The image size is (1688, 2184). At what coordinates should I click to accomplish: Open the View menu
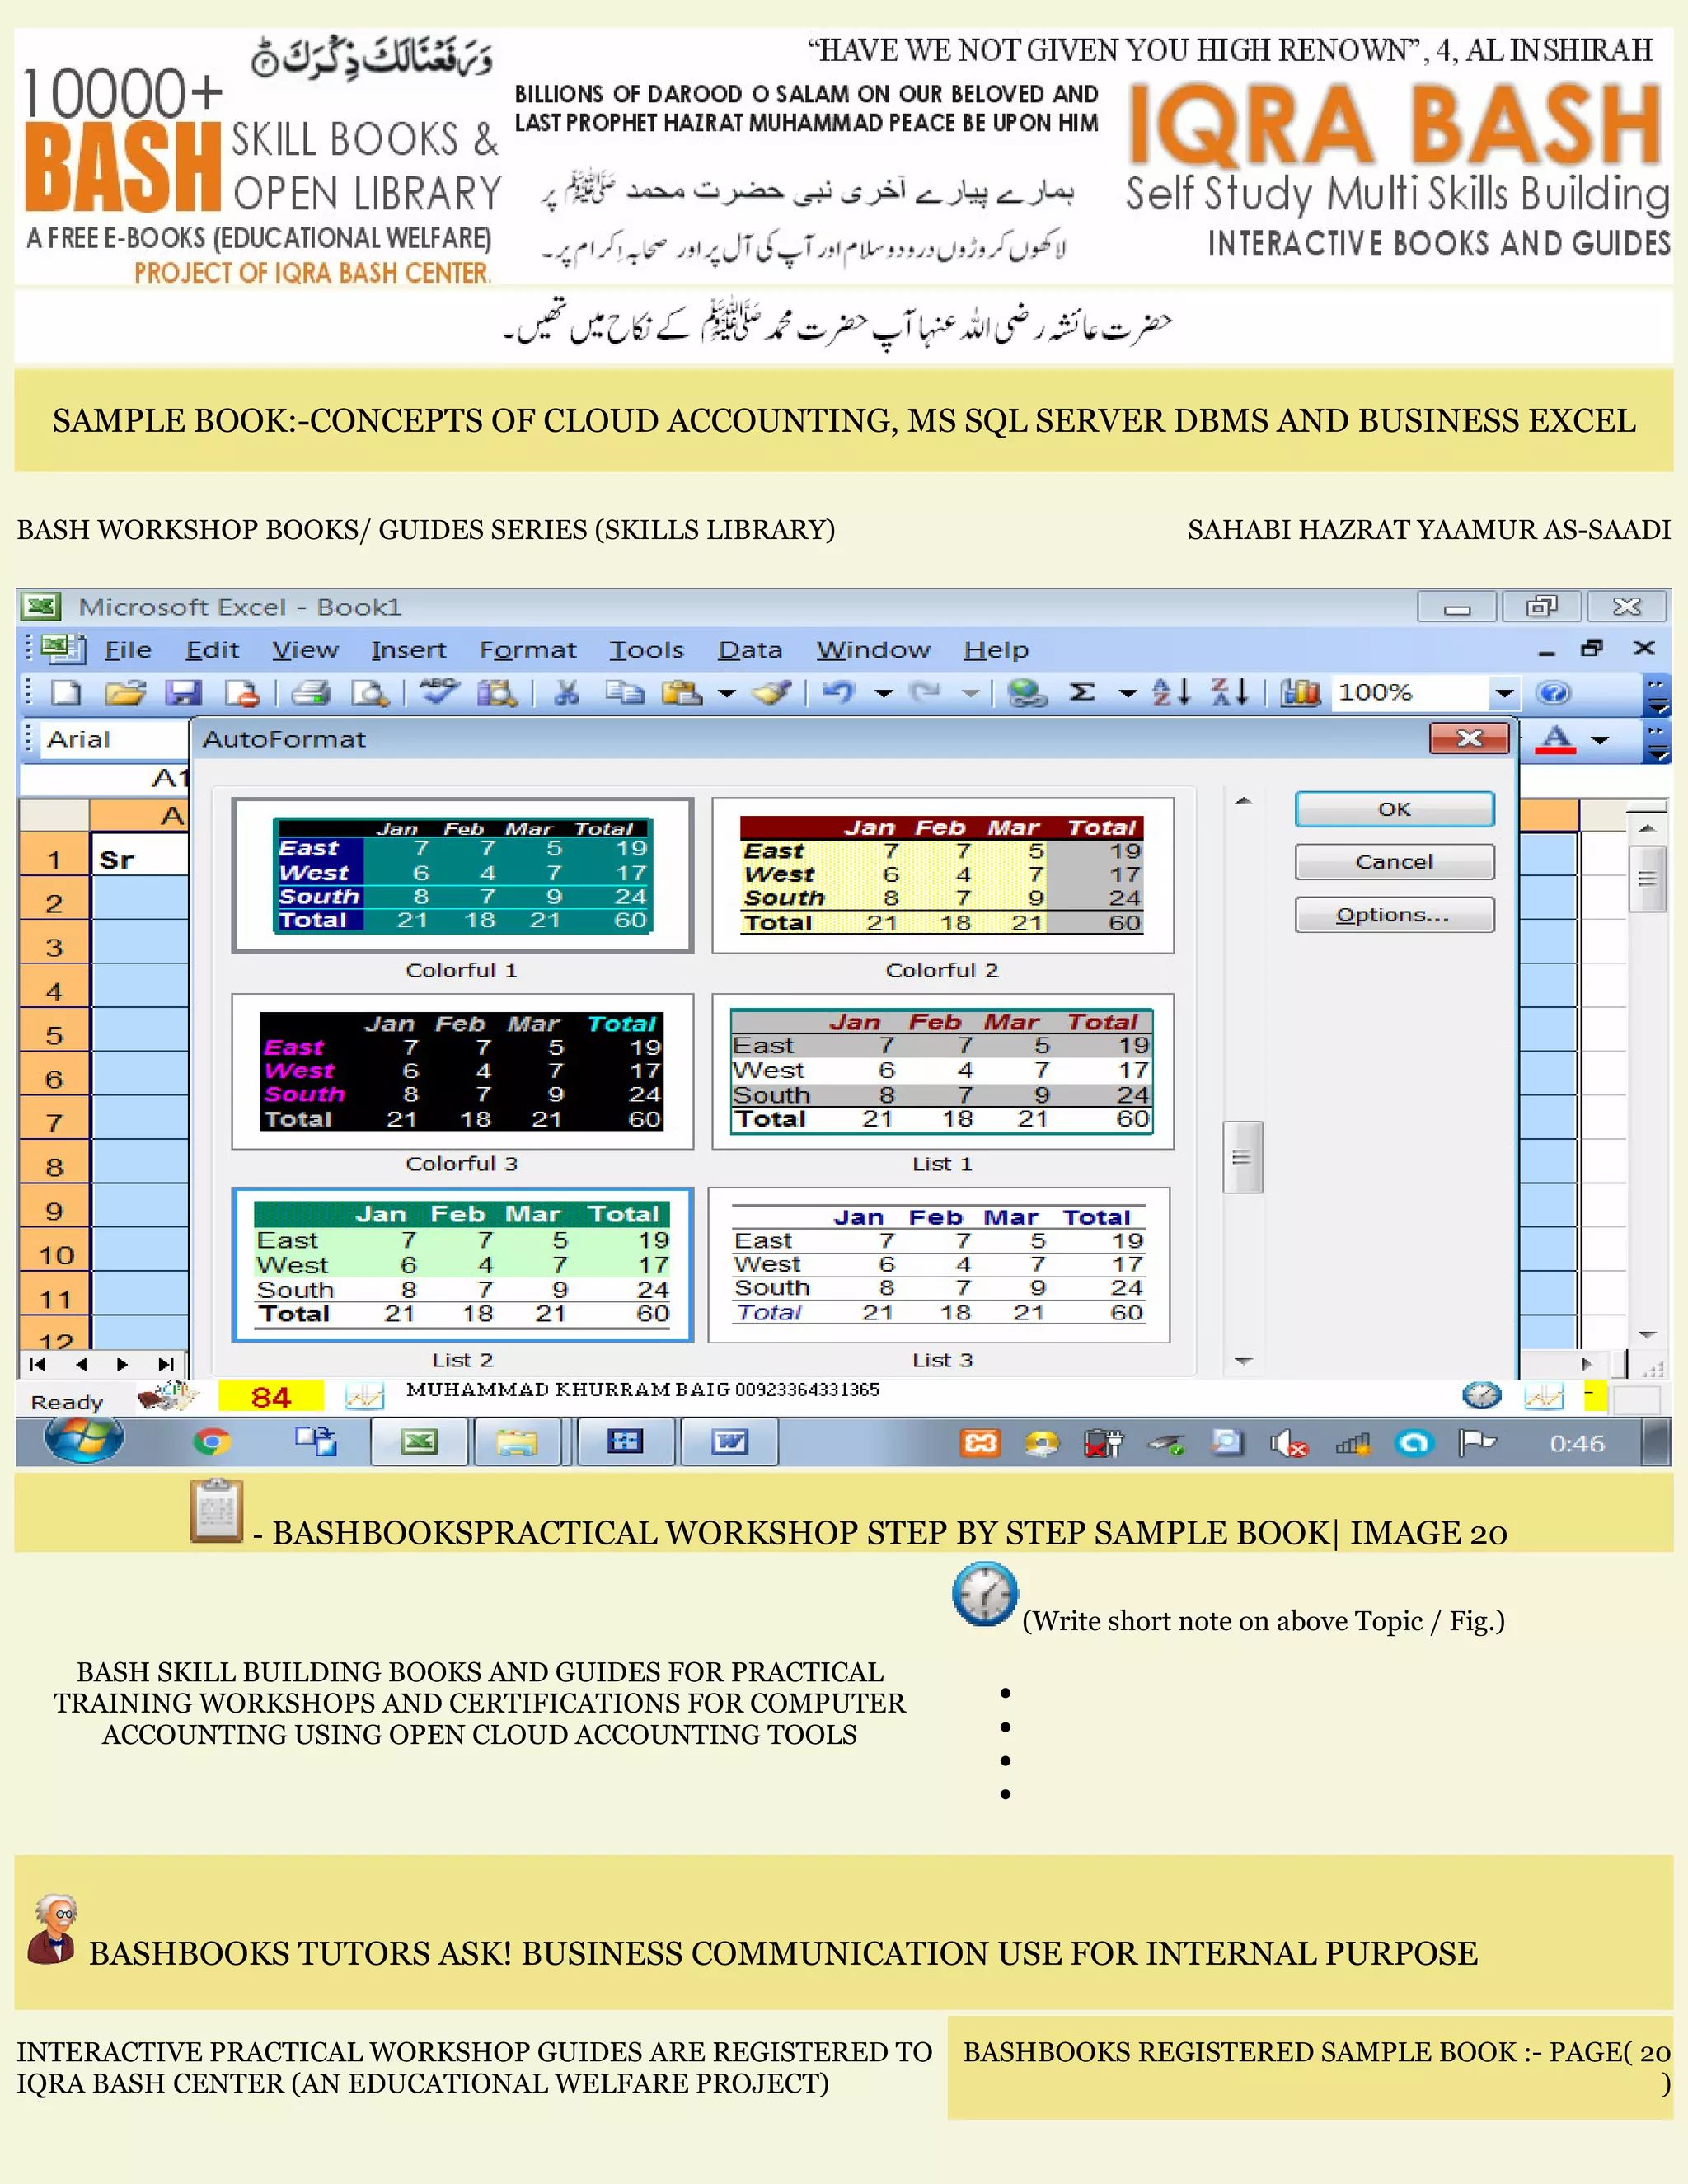(305, 650)
